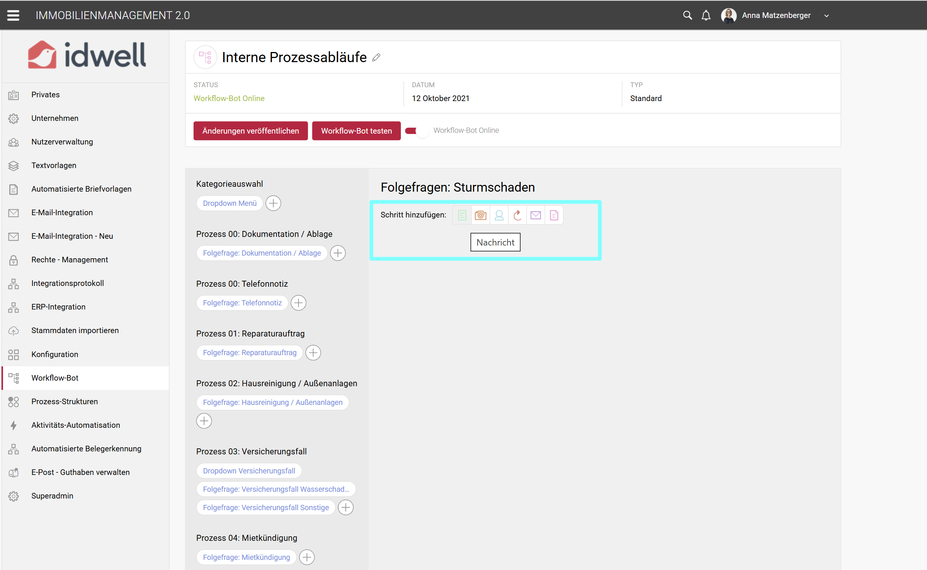
Task: Add the green message step icon
Action: pos(462,215)
